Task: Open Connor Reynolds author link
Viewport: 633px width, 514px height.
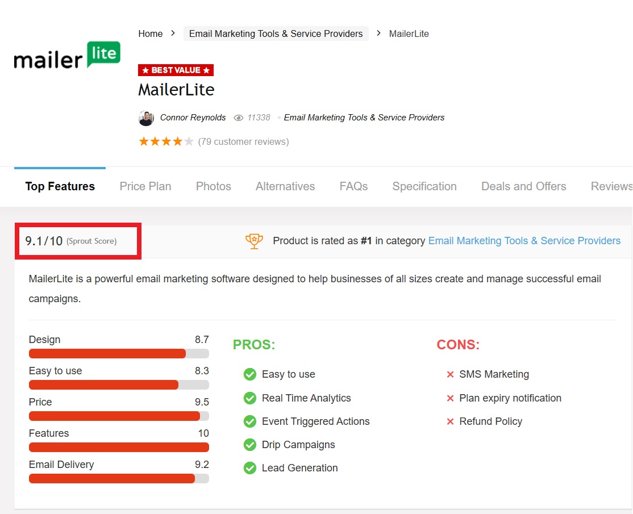Action: click(x=193, y=118)
